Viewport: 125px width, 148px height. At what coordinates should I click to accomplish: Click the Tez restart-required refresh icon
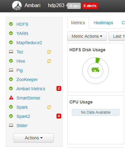[49, 52]
